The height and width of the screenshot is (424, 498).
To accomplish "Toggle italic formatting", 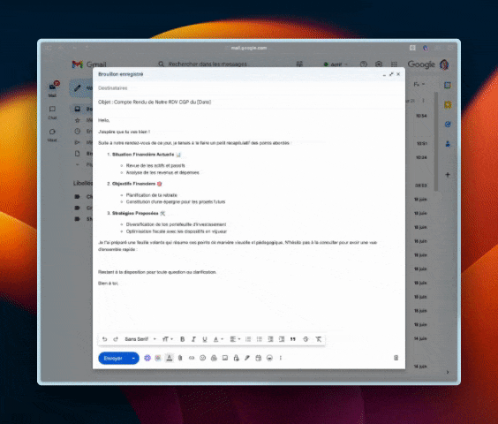I will pos(193,339).
